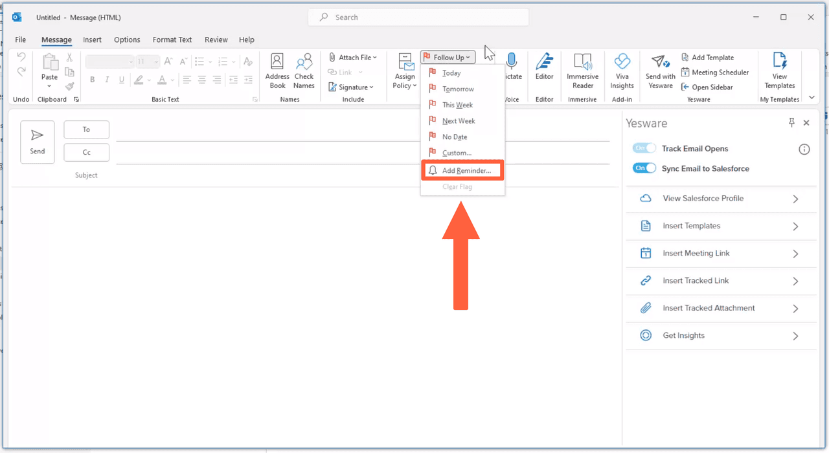Screen dimensions: 829x453
Task: Toggle Sync Email to Salesforce switch
Action: 644,168
